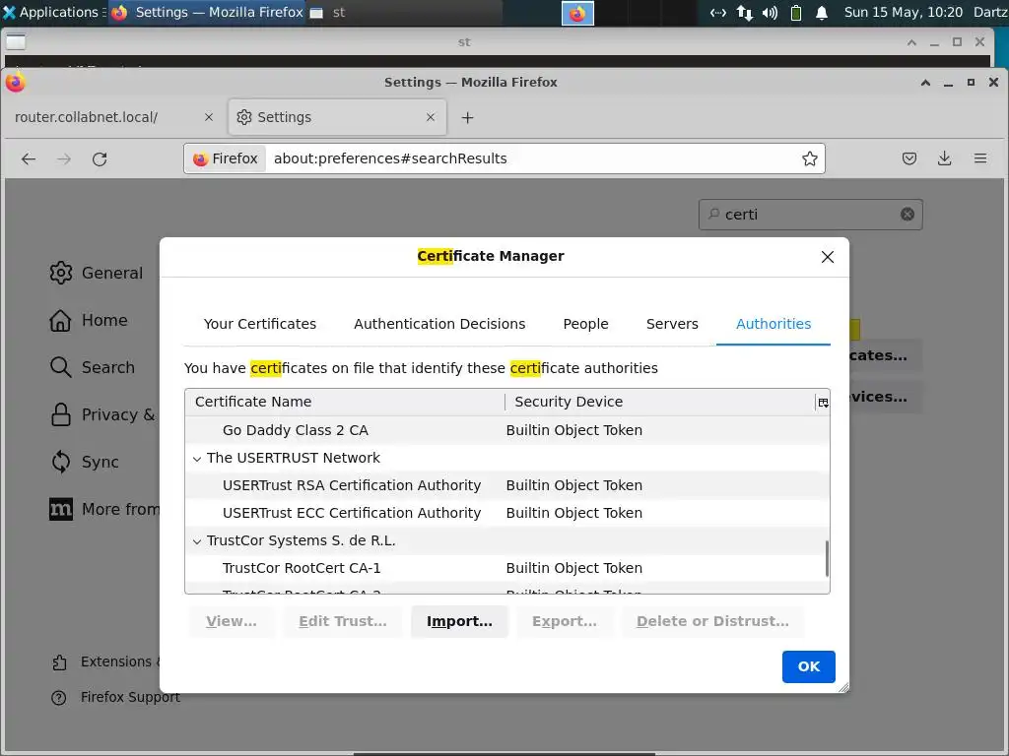The width and height of the screenshot is (1009, 756).
Task: Bookmark this page with the star icon
Action: (x=810, y=158)
